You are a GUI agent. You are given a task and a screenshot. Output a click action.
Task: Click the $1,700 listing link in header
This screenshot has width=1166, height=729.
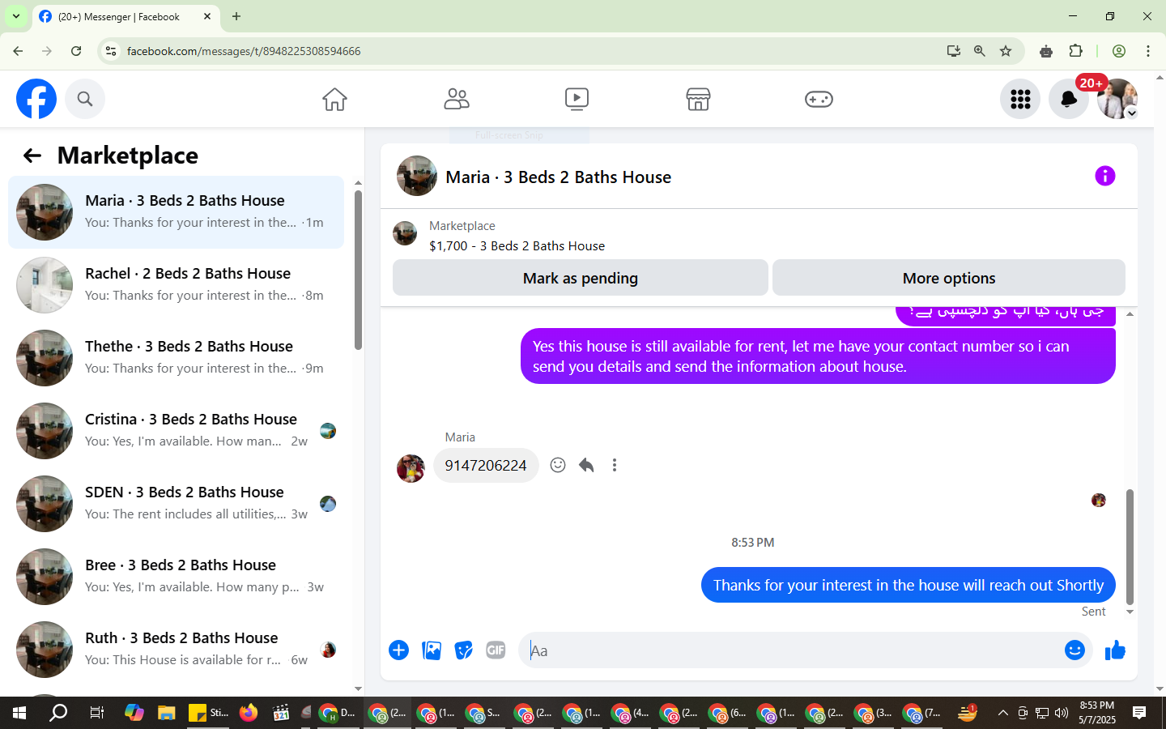tap(517, 245)
